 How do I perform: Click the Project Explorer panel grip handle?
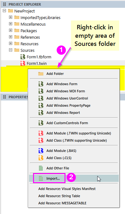(x=4, y=4)
